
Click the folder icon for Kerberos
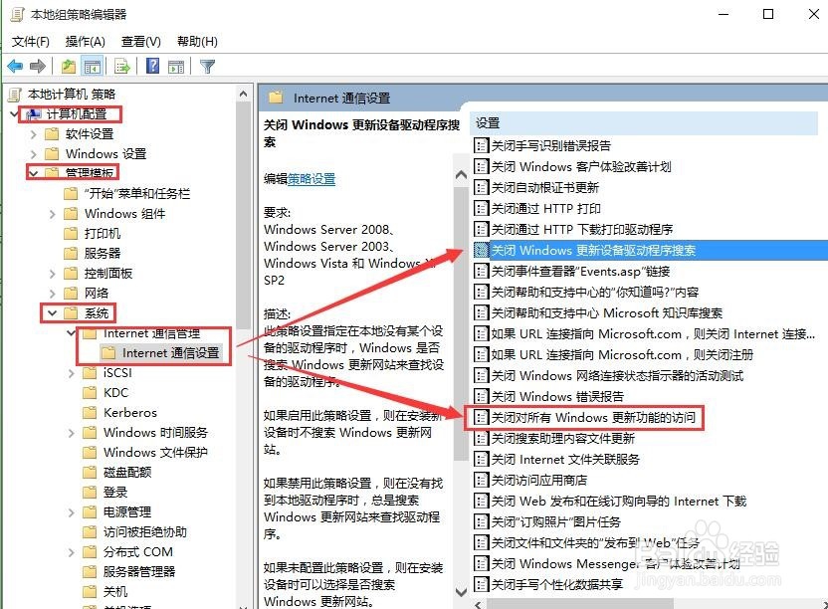(90, 413)
